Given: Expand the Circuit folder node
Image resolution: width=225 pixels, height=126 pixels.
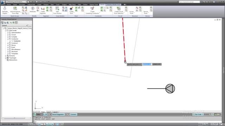Looking at the screenshot, I should click(8, 35).
